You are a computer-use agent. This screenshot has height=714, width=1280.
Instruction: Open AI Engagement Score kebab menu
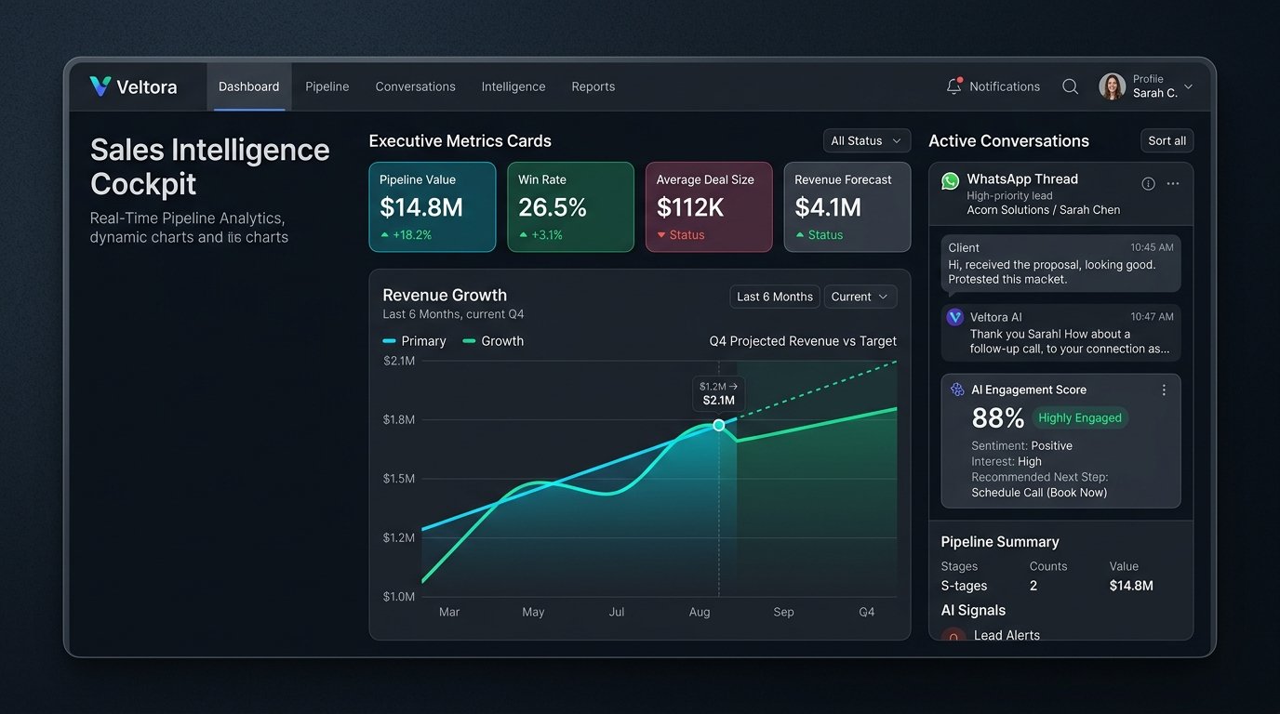(x=1164, y=390)
